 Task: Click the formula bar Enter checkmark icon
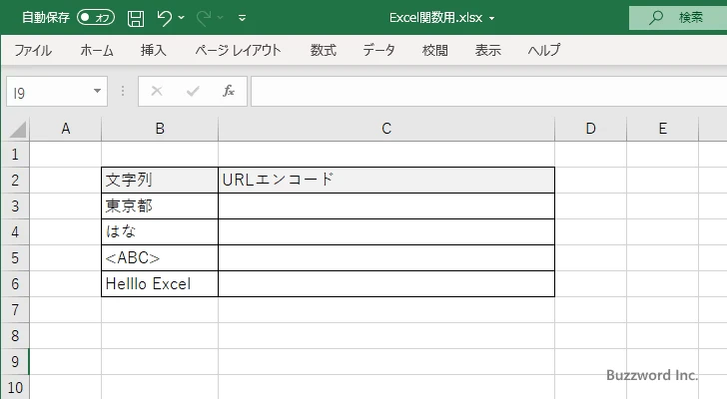point(193,91)
